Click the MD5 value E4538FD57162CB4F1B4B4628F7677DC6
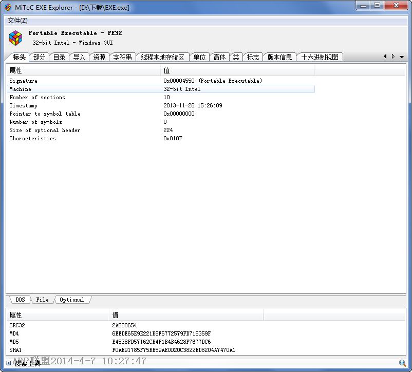 point(161,342)
